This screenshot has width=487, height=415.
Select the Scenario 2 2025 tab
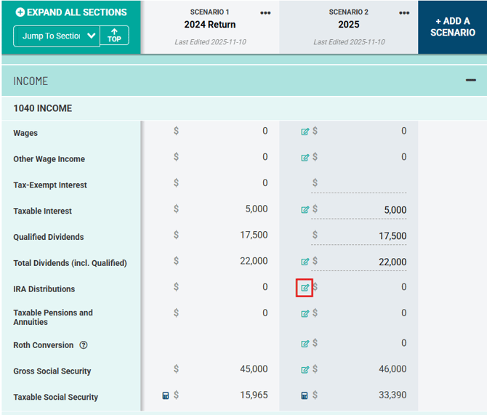click(348, 25)
